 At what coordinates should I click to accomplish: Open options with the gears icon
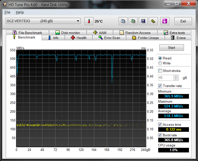(153, 21)
